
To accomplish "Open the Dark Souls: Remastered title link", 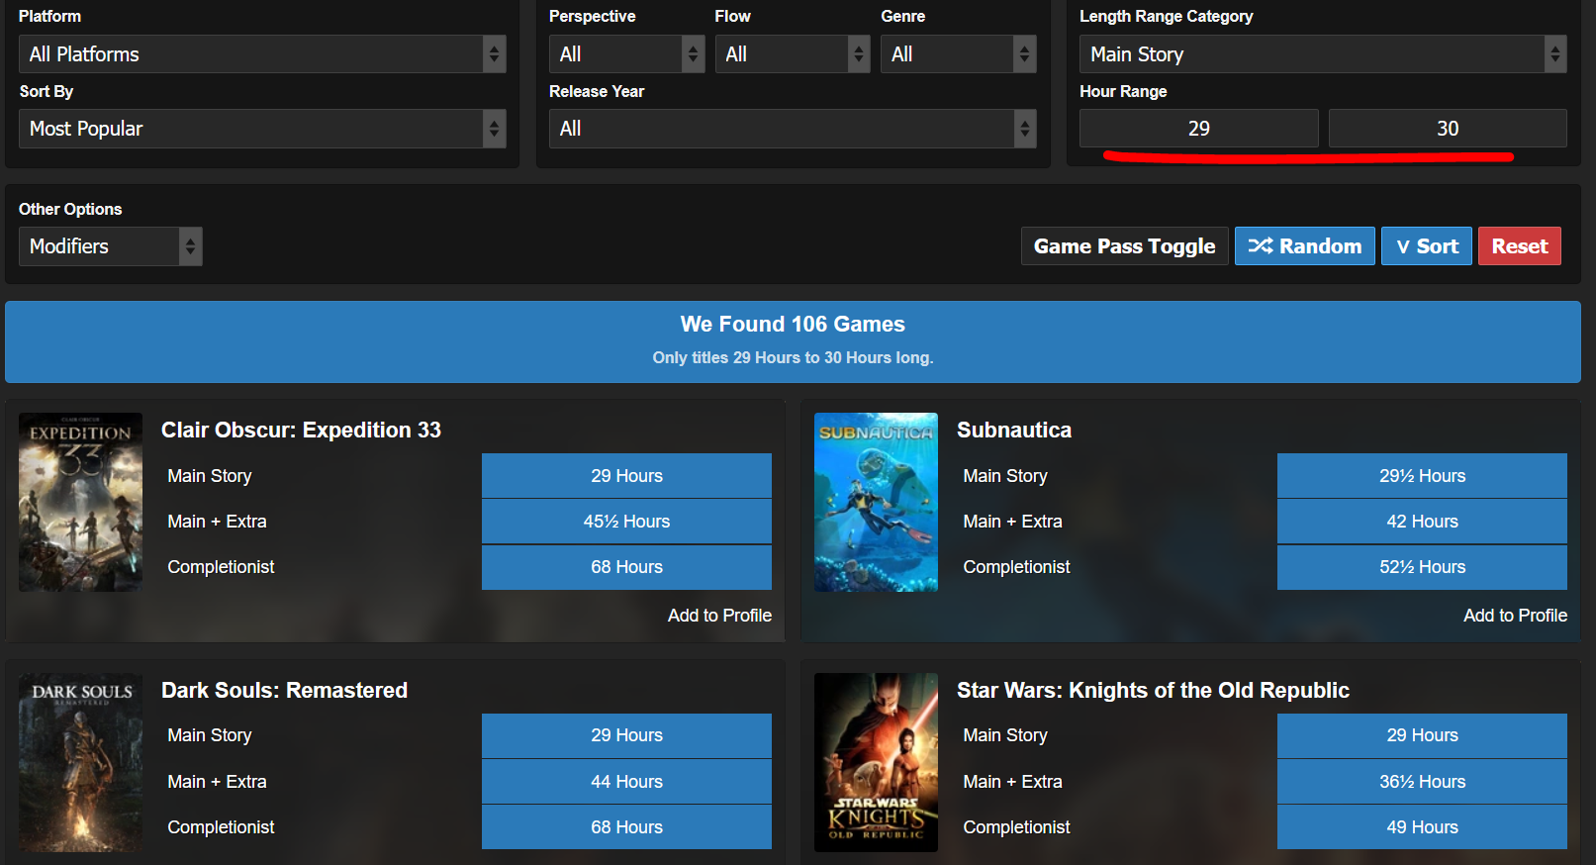I will 284,691.
